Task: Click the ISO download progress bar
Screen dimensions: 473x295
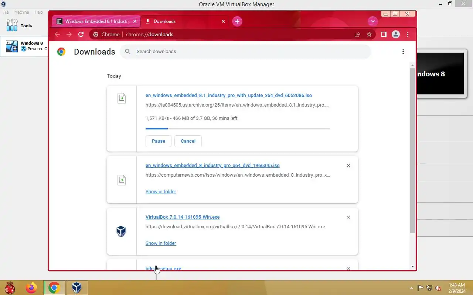Action: pos(238,128)
